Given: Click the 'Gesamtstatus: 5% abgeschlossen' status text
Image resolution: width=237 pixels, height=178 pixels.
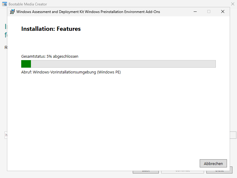Looking at the screenshot, I should pos(50,57).
